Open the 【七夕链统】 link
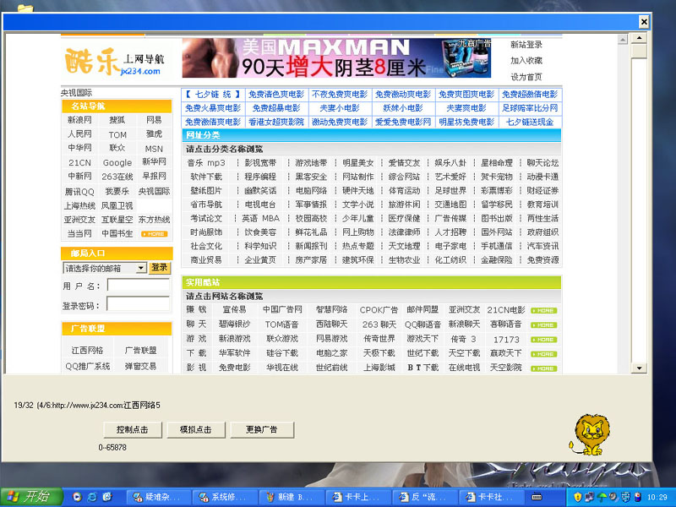 point(213,95)
